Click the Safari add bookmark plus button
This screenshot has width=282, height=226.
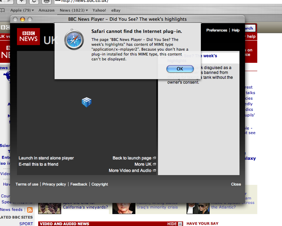(21, 1)
